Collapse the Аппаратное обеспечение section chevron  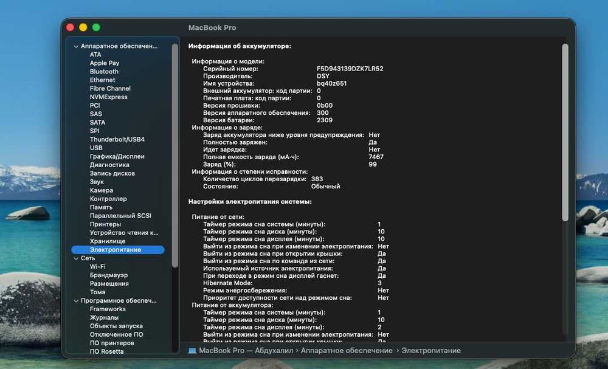pos(76,47)
